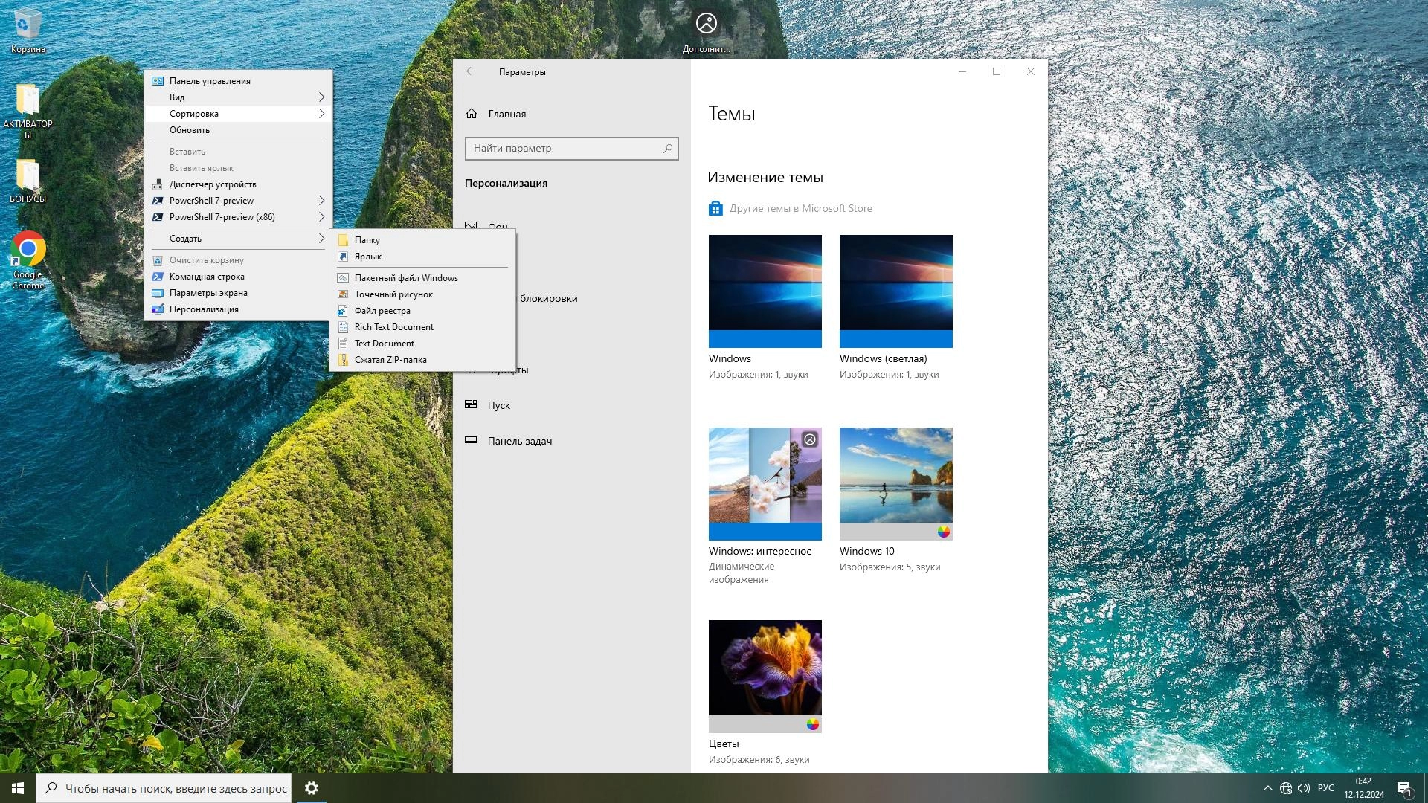Click the Home icon in Settings sidebar
Image resolution: width=1428 pixels, height=803 pixels.
(472, 114)
